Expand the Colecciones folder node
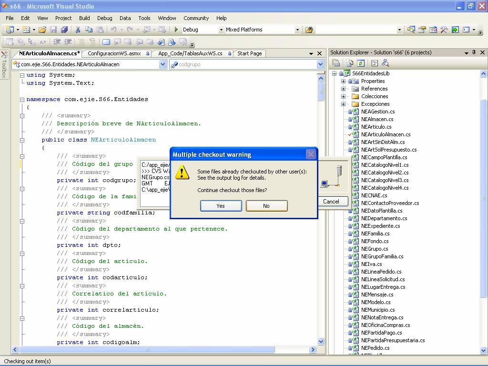This screenshot has height=366, width=488. pyautogui.click(x=343, y=96)
